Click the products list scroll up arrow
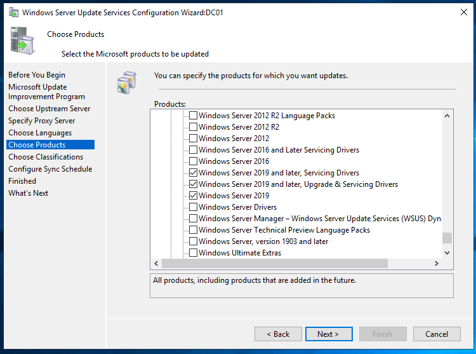This screenshot has height=354, width=476. 447,116
